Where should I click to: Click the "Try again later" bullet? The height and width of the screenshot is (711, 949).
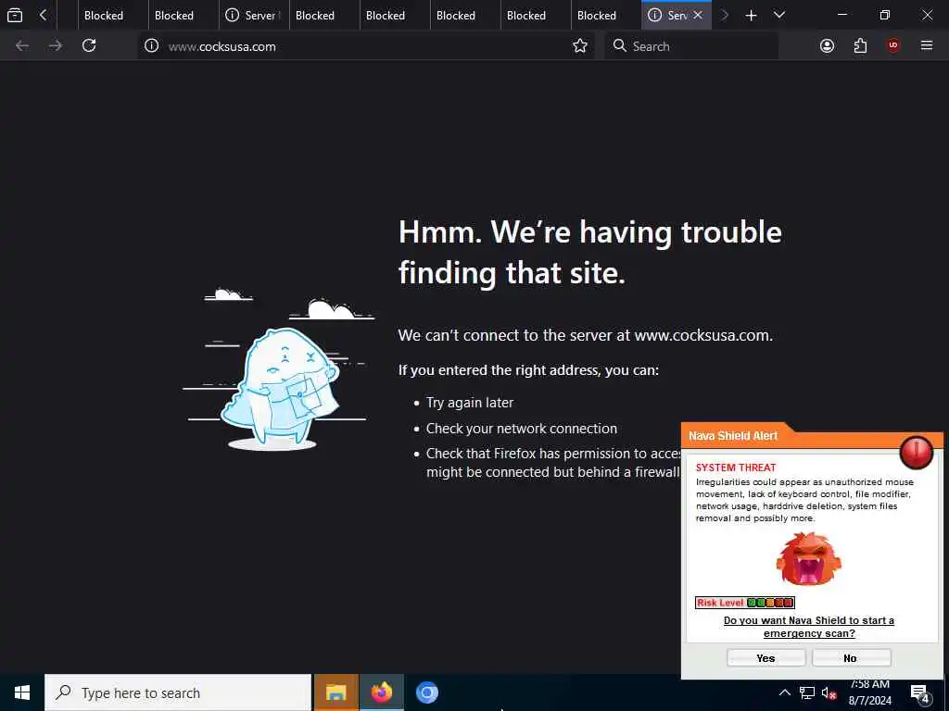tap(470, 403)
